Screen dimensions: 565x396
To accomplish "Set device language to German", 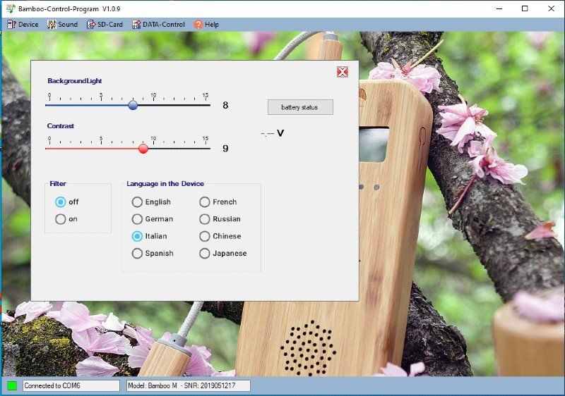I will [137, 219].
